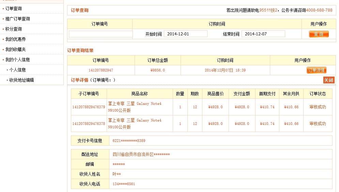The image size is (339, 192).
Task: Click 审核成功 status in sub-order 1412078829476378 row
Action: [x=318, y=124]
